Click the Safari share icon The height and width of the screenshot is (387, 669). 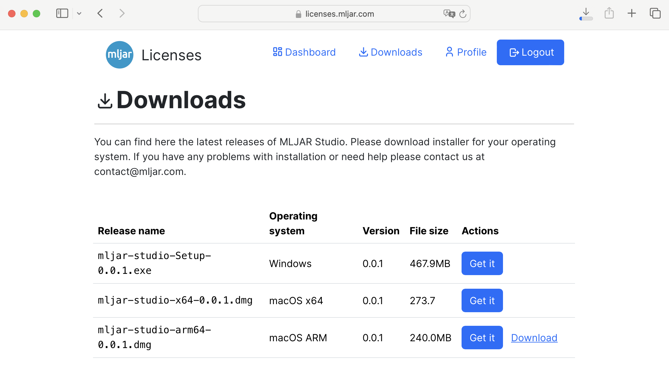click(x=609, y=13)
